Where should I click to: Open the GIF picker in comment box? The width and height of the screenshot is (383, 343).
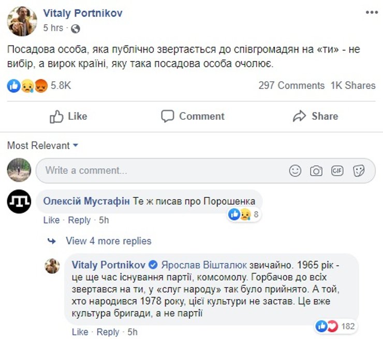(x=337, y=170)
